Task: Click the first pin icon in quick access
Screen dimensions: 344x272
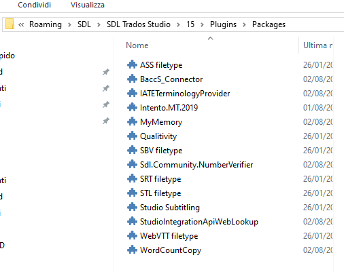Action: click(x=106, y=72)
